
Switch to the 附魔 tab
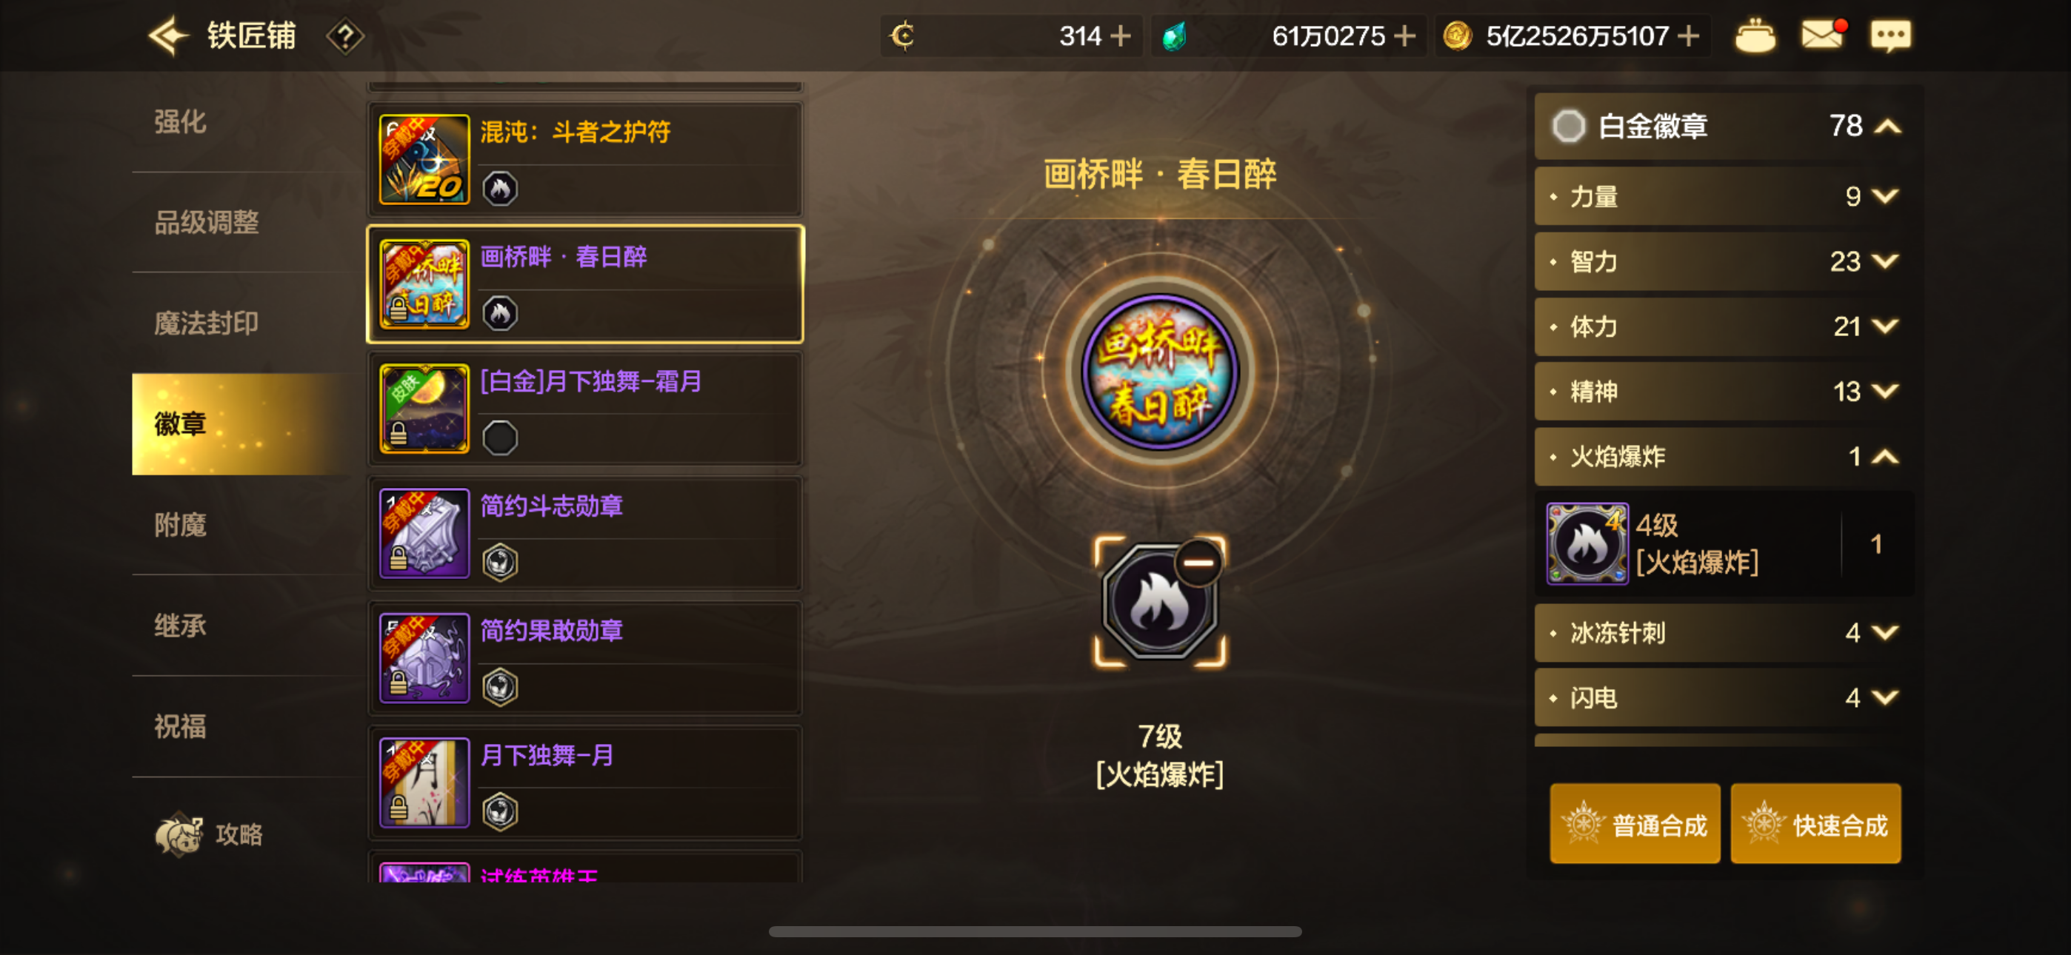(x=180, y=525)
